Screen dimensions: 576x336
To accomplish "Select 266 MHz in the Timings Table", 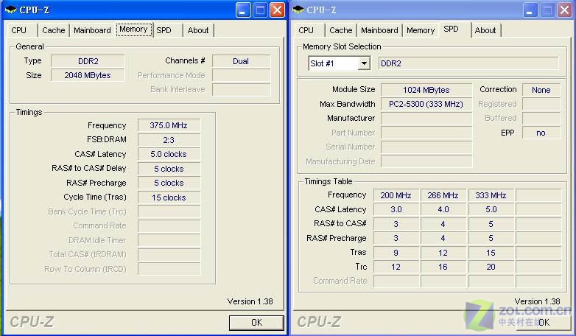I will (x=443, y=195).
